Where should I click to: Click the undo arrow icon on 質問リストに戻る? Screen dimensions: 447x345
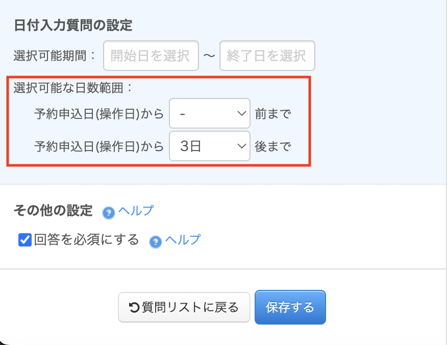[x=134, y=307]
